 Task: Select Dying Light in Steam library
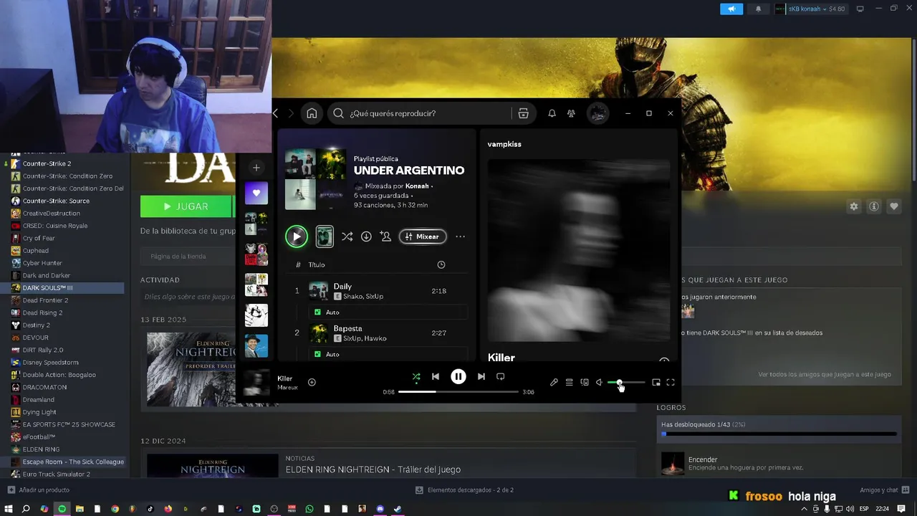[39, 412]
